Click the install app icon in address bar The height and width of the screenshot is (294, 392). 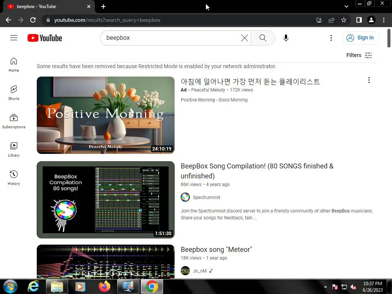pyautogui.click(x=319, y=20)
